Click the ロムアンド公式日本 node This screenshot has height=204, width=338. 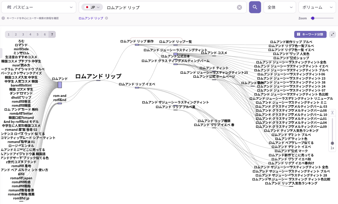(x=175, y=56)
